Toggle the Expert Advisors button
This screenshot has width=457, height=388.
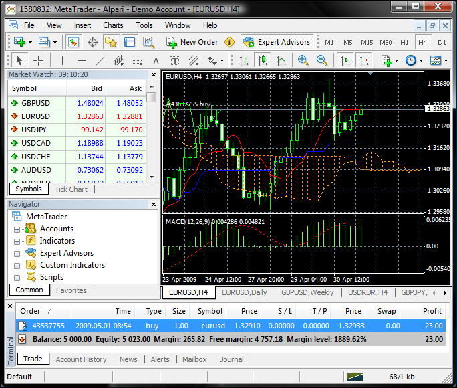point(277,42)
